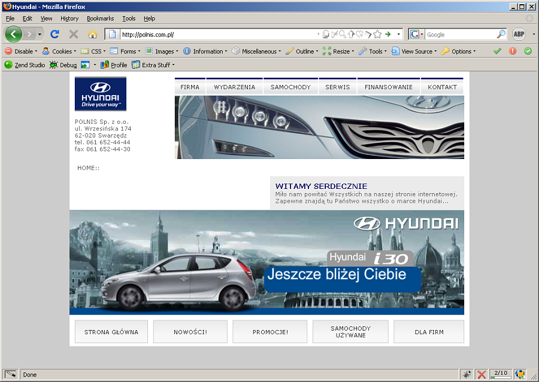Click the red X icon in status bar
Screen dimensions: 539x382
(482, 374)
